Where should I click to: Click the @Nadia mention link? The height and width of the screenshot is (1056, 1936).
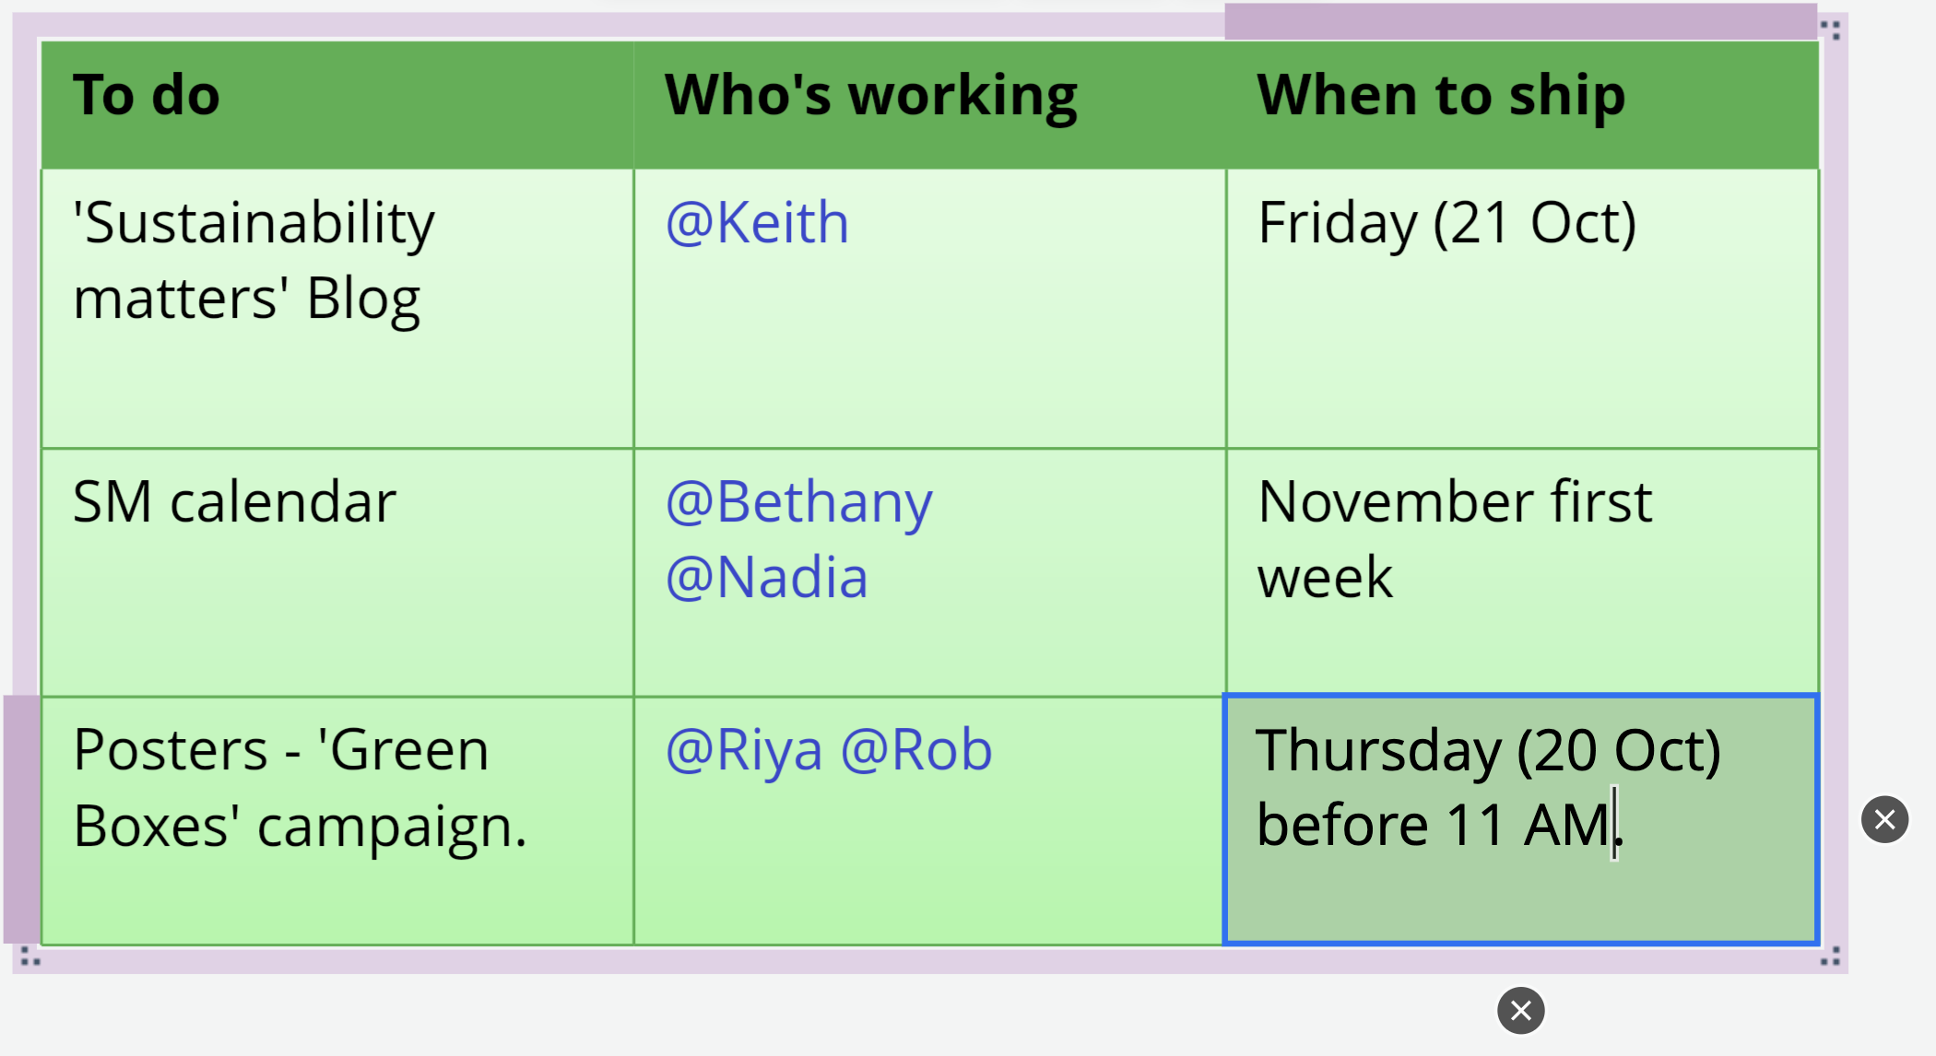point(766,578)
